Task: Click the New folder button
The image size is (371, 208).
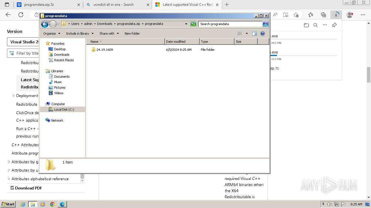Action: [x=132, y=34]
